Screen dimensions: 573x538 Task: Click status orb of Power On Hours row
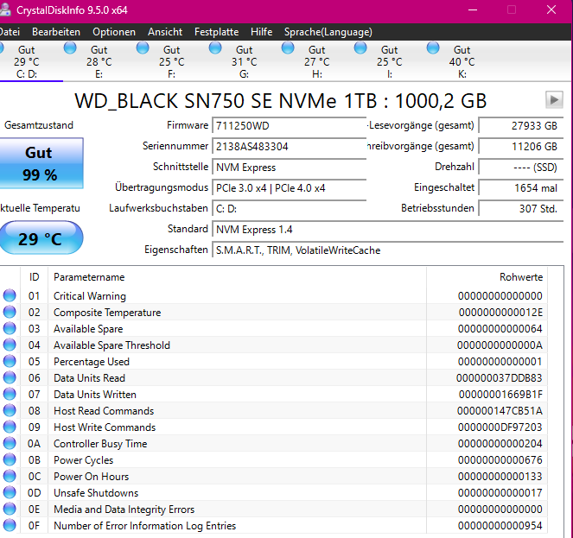click(x=10, y=477)
